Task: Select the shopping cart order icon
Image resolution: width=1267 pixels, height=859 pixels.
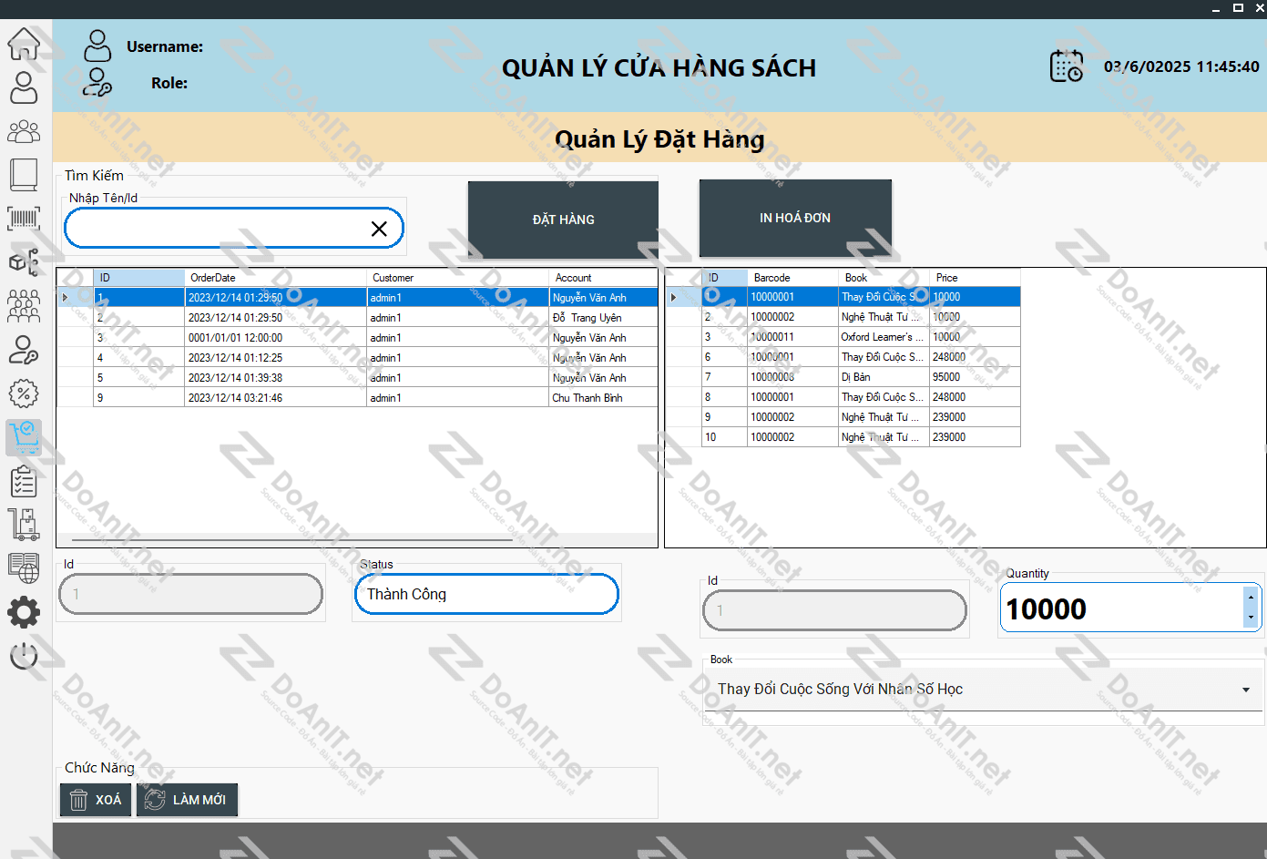Action: 24,437
